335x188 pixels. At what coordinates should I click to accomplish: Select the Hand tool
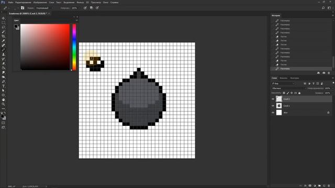pyautogui.click(x=3, y=100)
